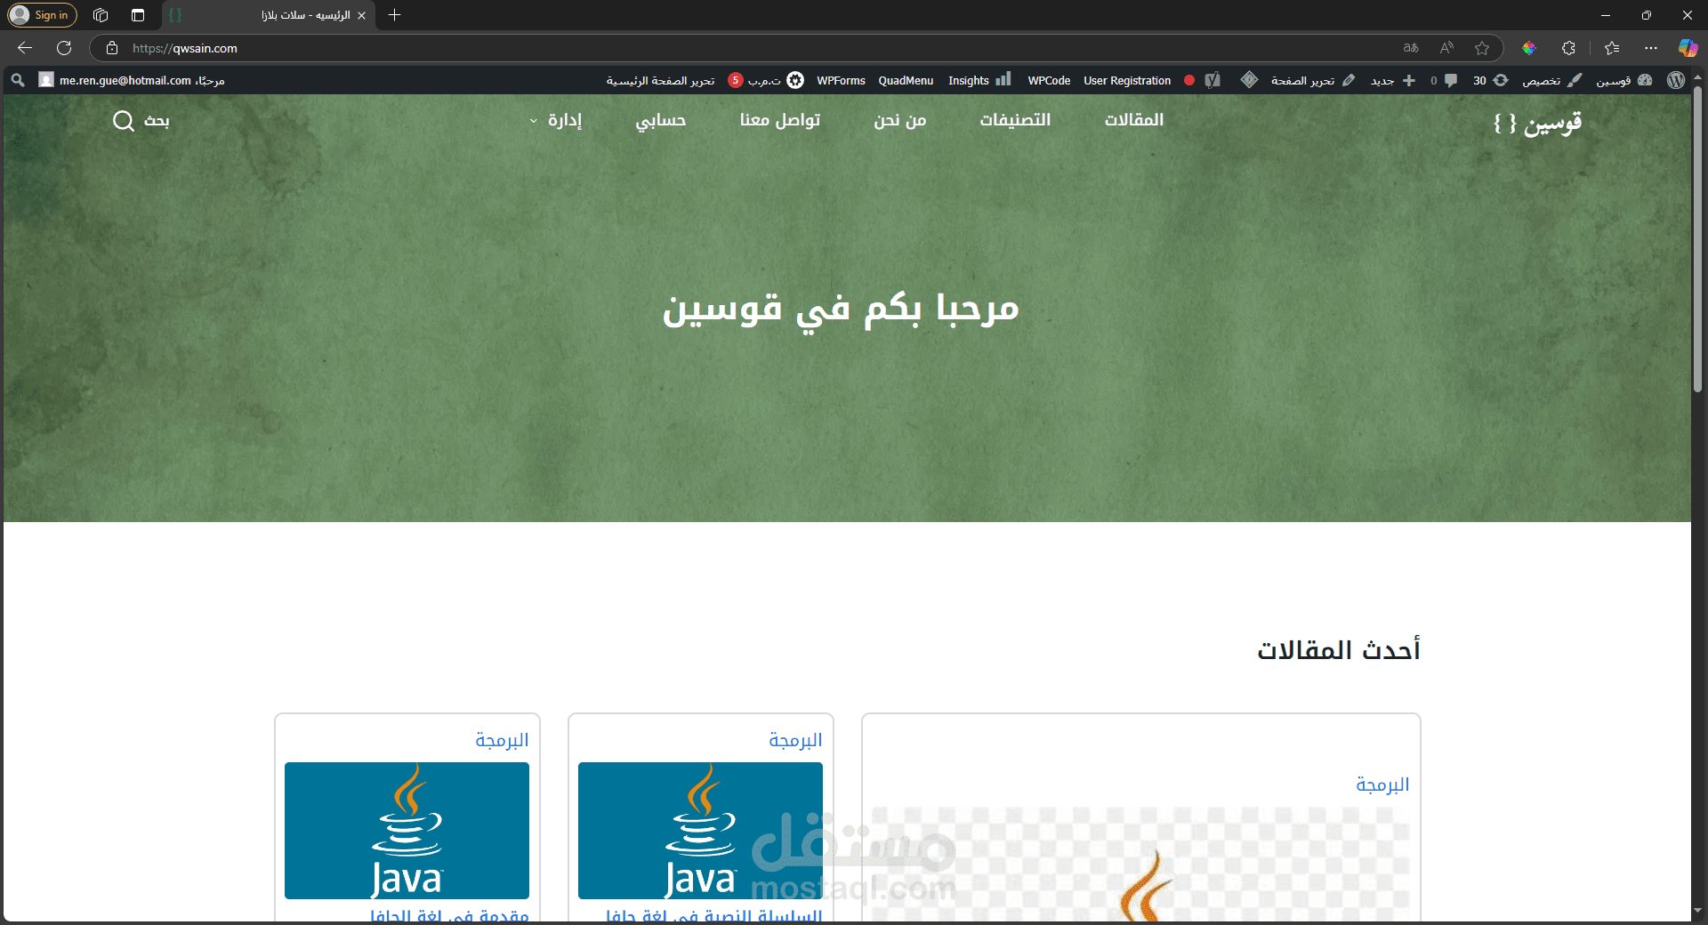The width and height of the screenshot is (1708, 925).
Task: Open the تخصيص customize option
Action: 1551,80
